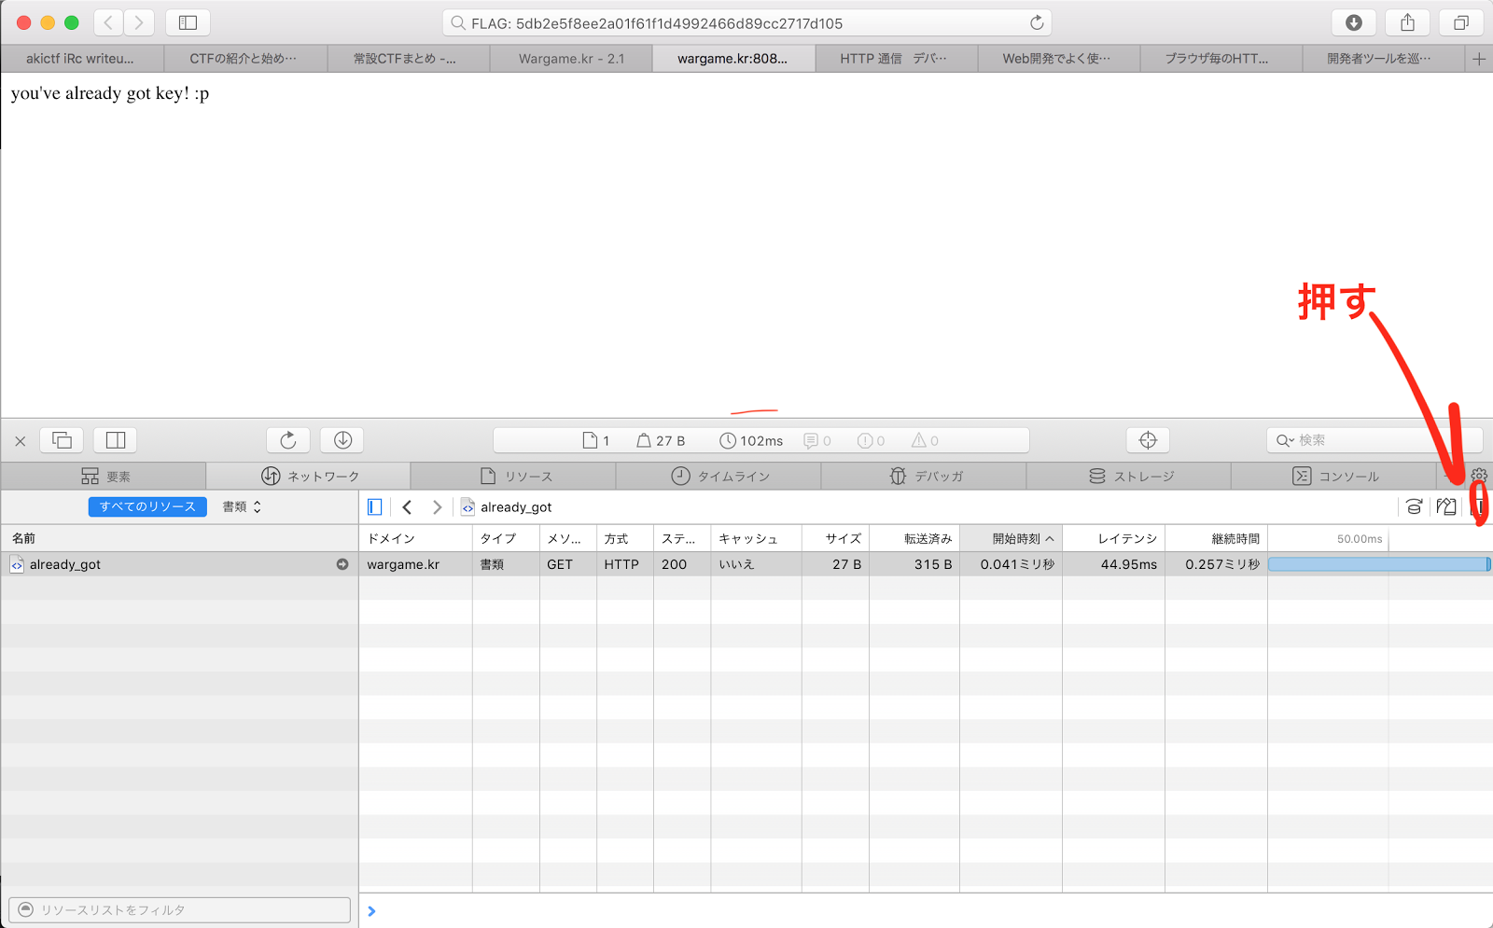Open the Share button in Safari toolbar

click(1407, 22)
